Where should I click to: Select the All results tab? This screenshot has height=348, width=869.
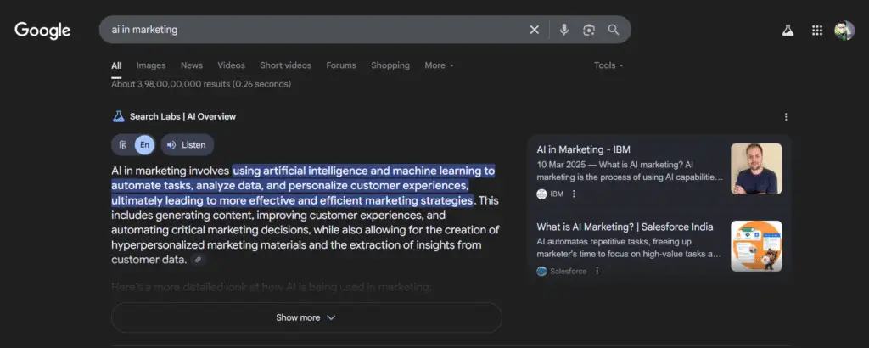point(116,65)
